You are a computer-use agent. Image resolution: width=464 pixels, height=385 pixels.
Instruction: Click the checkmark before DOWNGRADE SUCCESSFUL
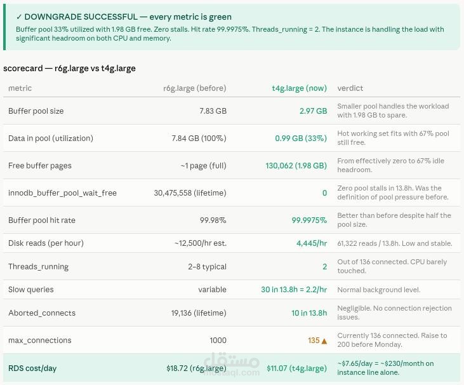pos(19,17)
